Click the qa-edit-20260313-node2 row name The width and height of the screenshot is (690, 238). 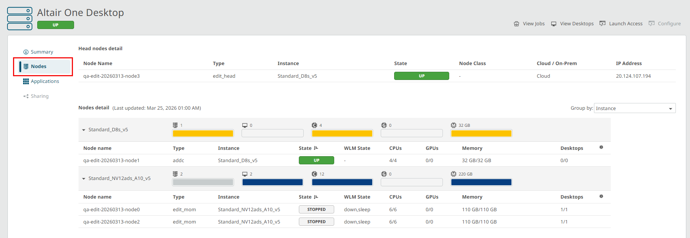click(x=111, y=222)
